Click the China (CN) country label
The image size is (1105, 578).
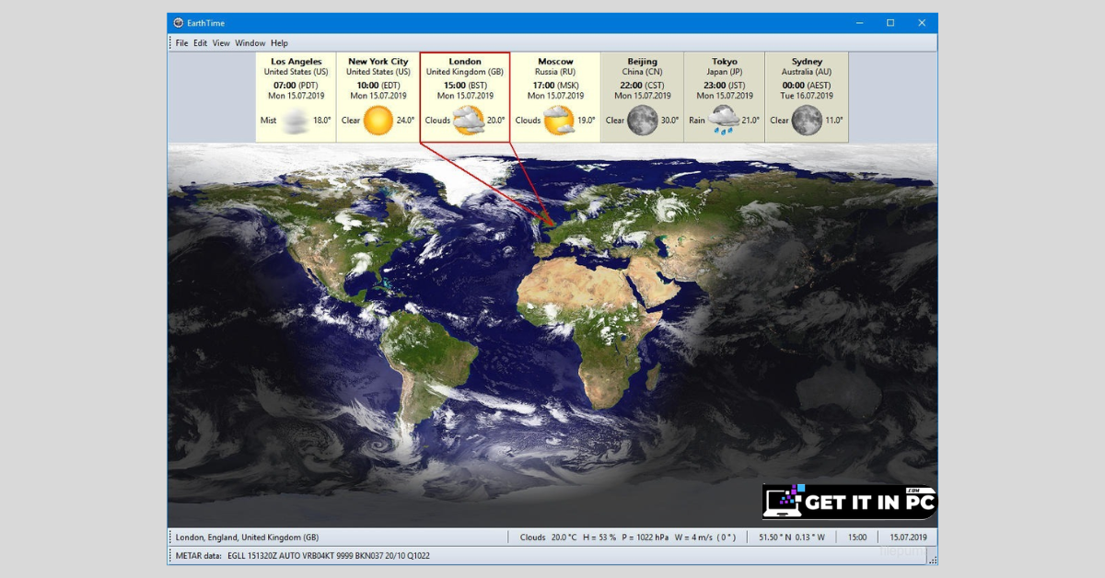642,72
